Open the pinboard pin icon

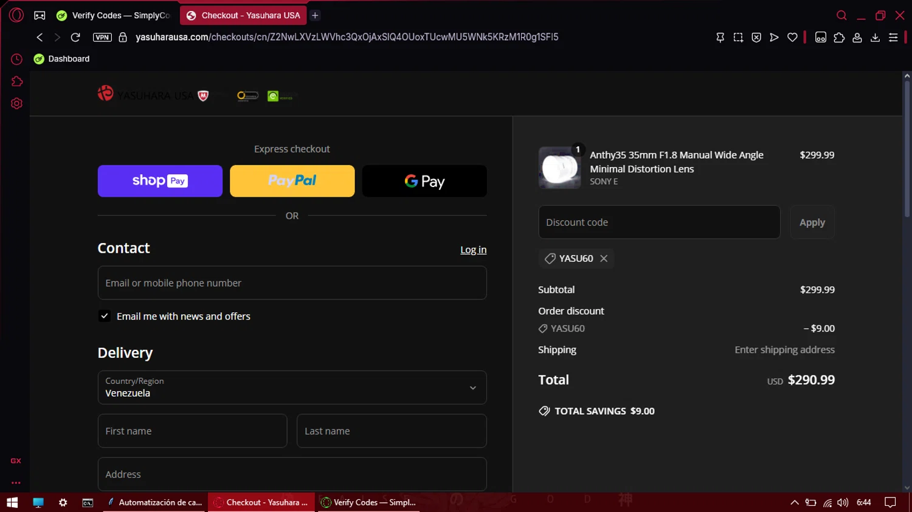pyautogui.click(x=720, y=38)
